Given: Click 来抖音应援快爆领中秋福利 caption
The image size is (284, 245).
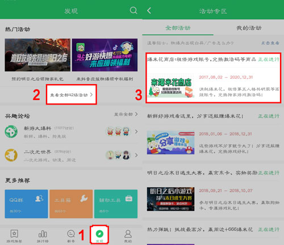Looking at the screenshot, I should (x=105, y=79).
